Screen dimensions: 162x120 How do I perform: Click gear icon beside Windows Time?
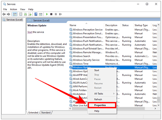pos(71,63)
